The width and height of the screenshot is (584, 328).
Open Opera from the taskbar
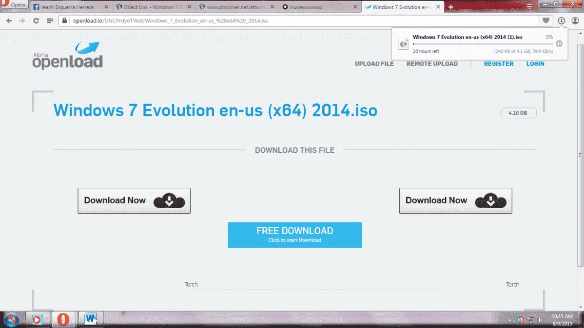point(63,319)
